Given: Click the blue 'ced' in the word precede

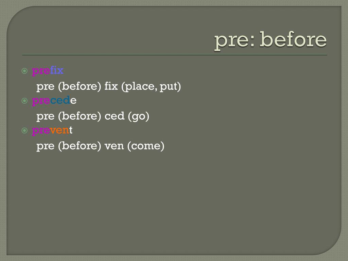Looking at the screenshot, I should [x=60, y=100].
